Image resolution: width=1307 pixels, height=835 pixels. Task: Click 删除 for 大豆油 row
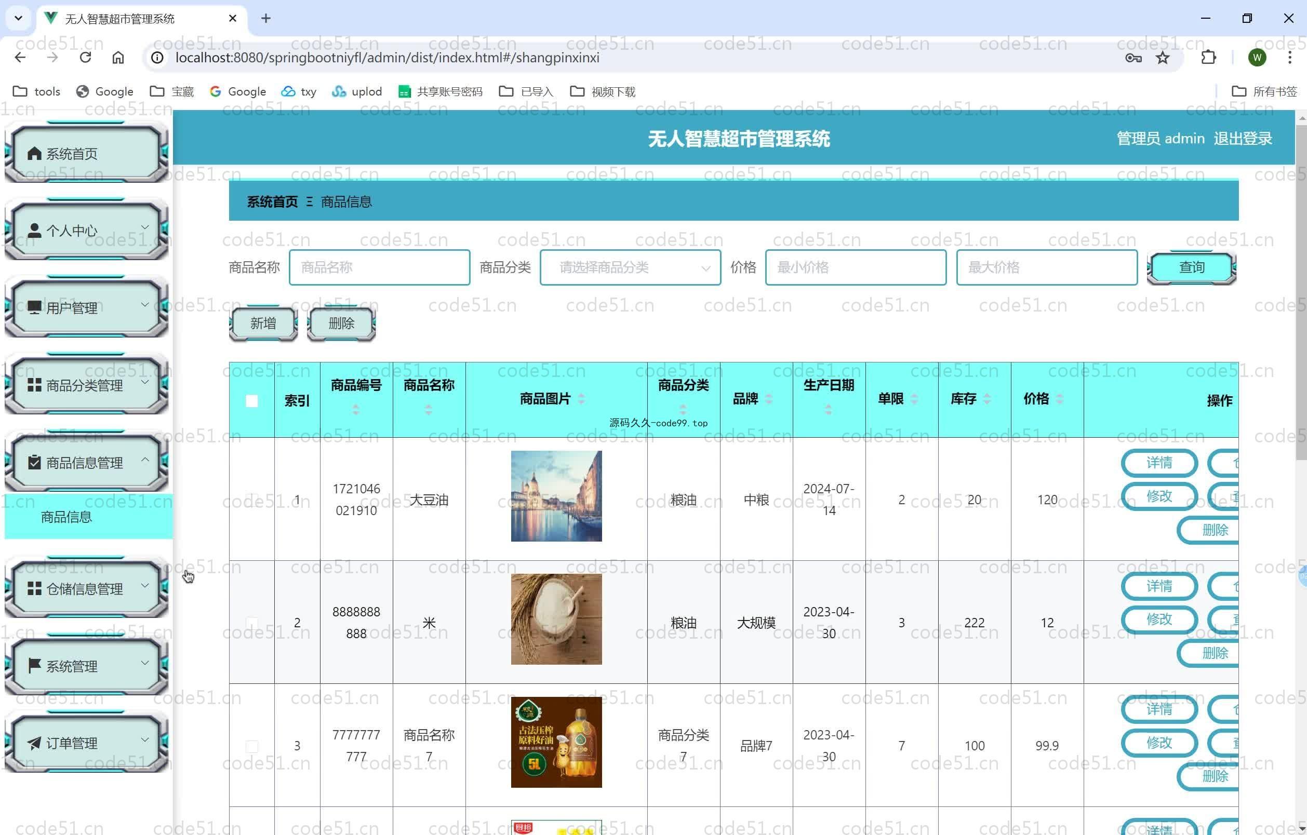point(1208,530)
